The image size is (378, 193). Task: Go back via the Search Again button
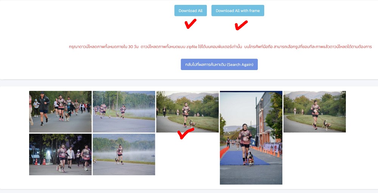click(219, 64)
